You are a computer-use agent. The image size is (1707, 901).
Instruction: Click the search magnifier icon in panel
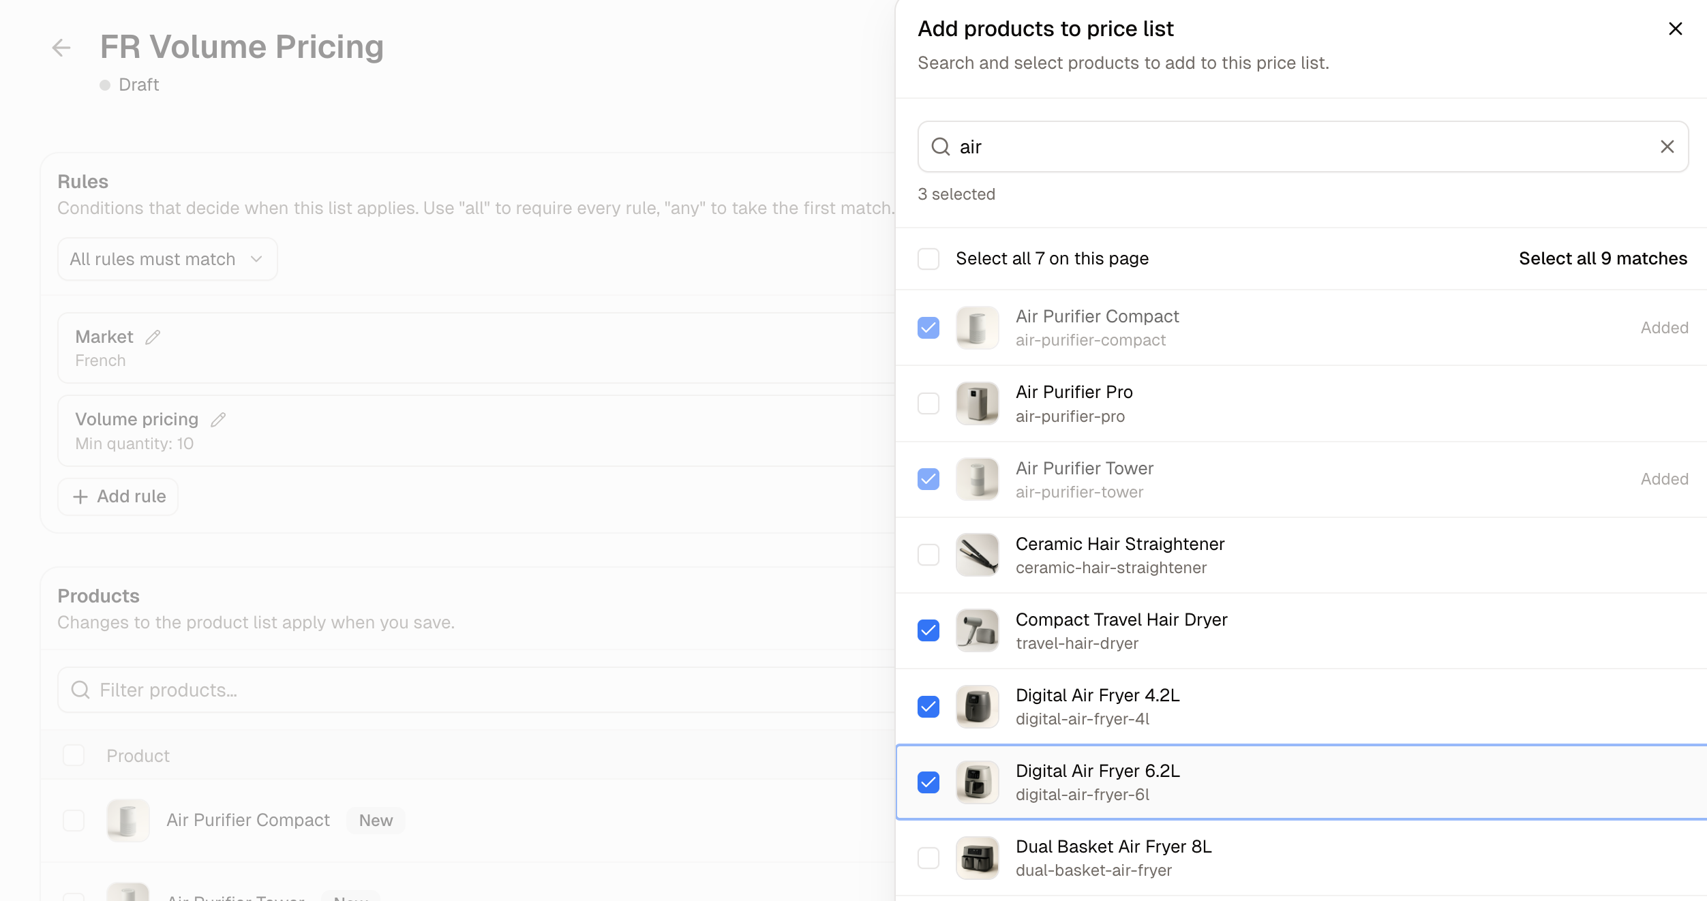[x=941, y=147]
